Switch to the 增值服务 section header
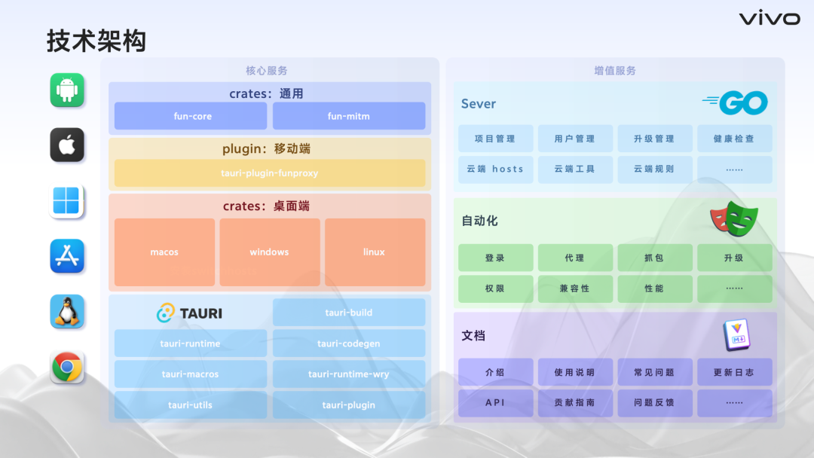 pyautogui.click(x=615, y=69)
